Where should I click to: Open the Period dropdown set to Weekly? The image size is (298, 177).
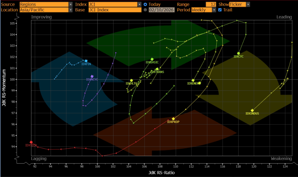(x=204, y=10)
